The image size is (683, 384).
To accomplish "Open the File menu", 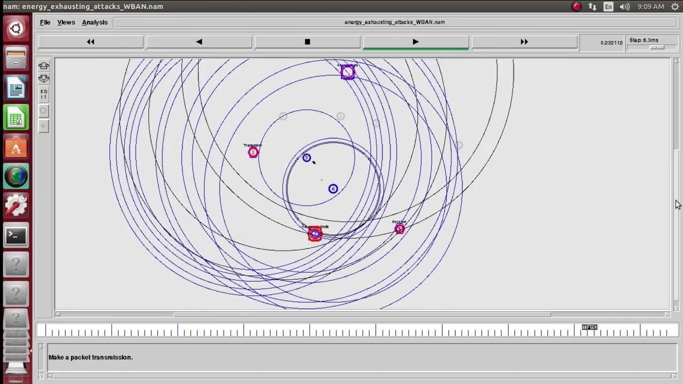I will (45, 22).
